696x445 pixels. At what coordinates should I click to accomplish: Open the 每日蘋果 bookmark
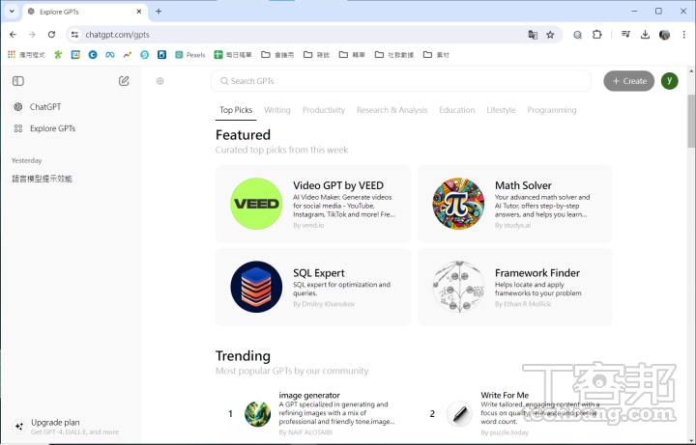(x=233, y=54)
